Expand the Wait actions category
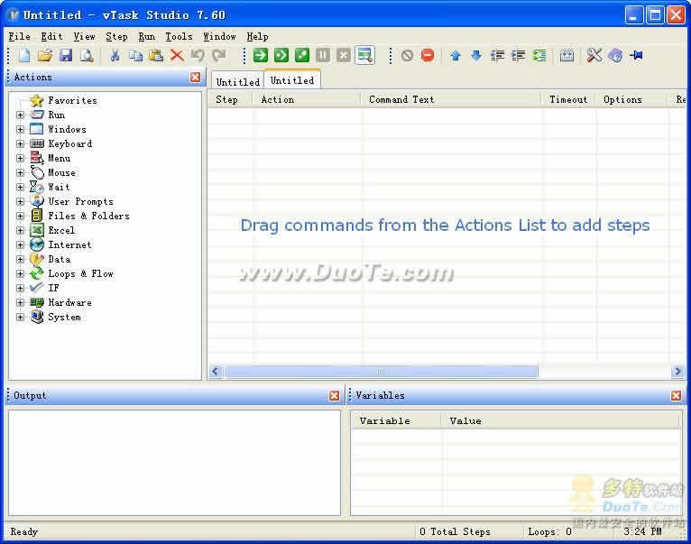691x544 pixels. coord(20,188)
